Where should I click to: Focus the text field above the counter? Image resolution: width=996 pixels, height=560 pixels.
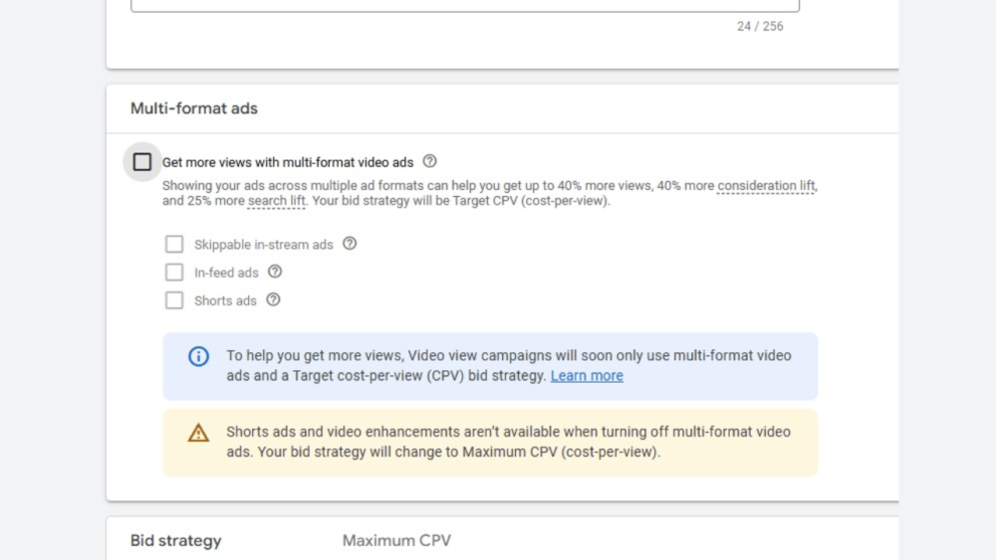tap(465, 6)
